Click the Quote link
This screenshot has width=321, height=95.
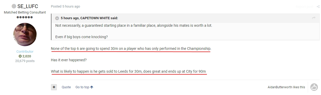click(x=66, y=87)
